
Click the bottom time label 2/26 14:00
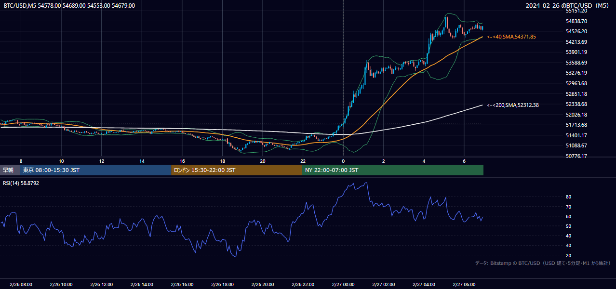pos(142,285)
